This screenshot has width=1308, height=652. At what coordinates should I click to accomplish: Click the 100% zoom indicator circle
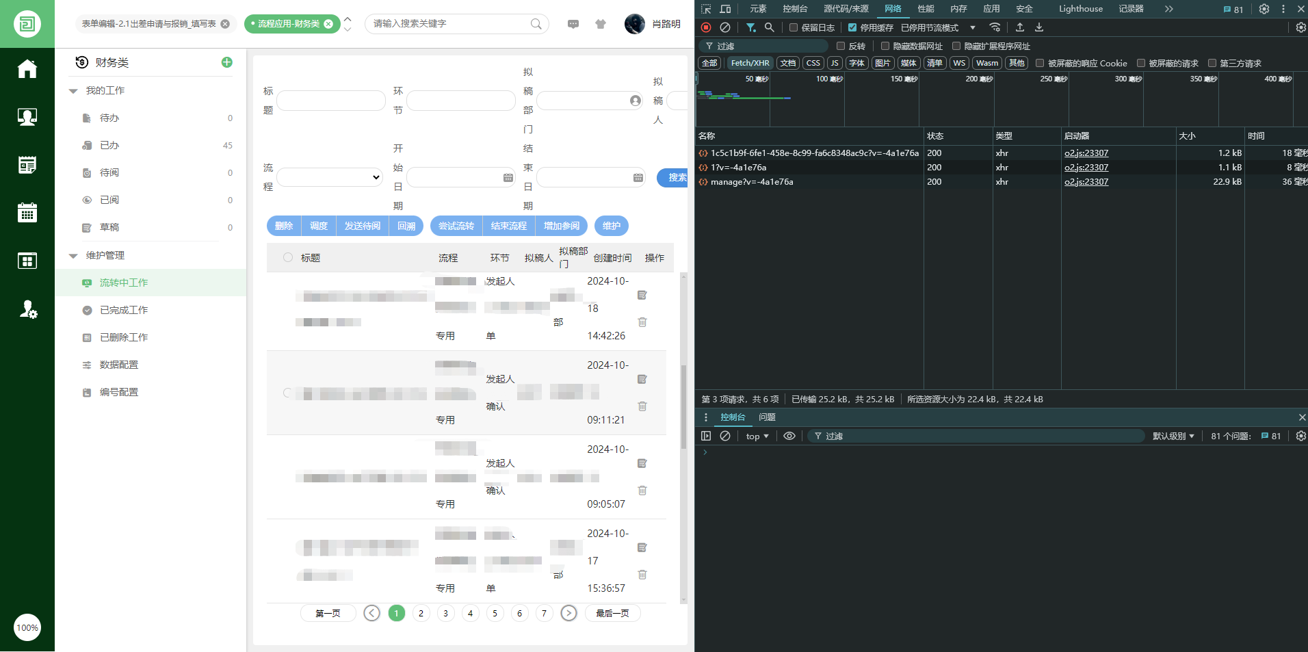(x=27, y=627)
